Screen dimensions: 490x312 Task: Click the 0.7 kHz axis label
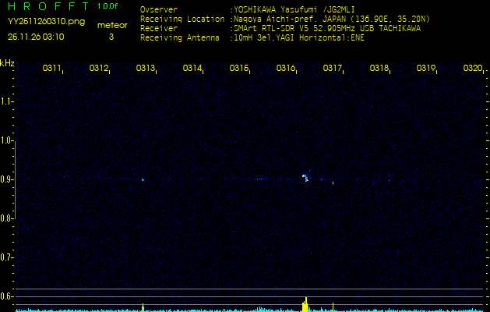(x=6, y=257)
